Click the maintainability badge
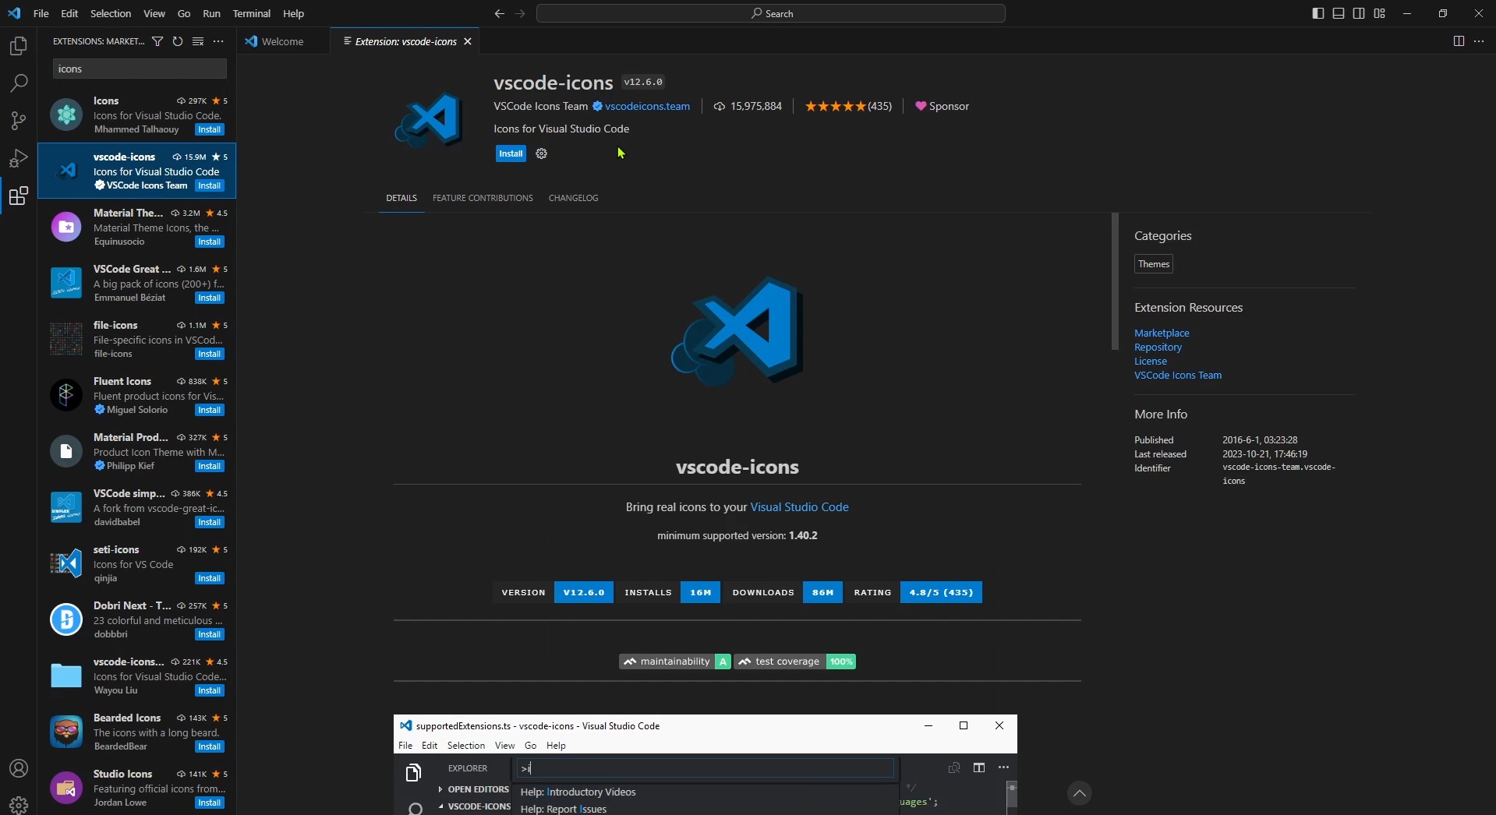This screenshot has width=1496, height=815. [675, 662]
